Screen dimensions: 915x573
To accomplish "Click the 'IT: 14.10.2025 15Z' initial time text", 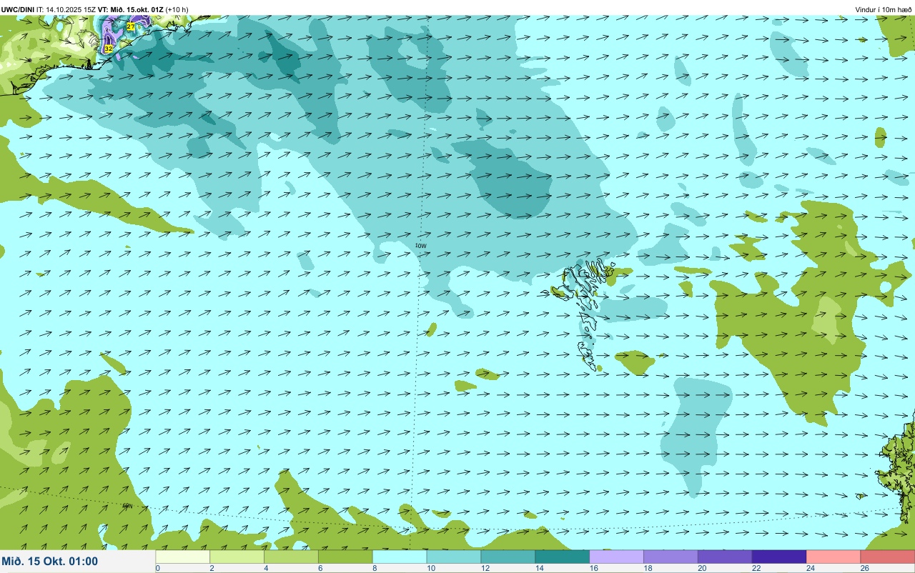I will pos(66,9).
